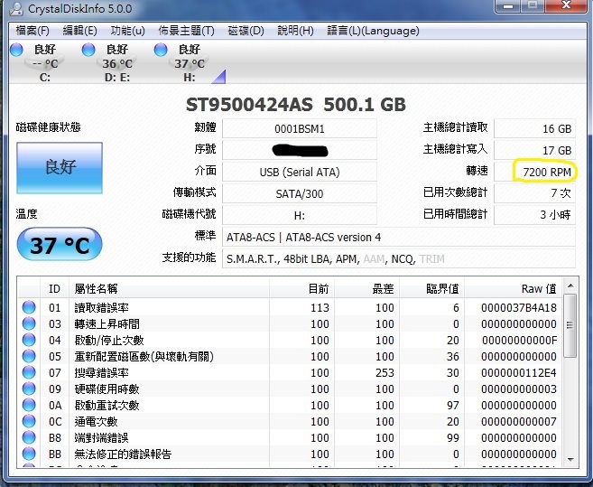Screen dimensions: 593x487
Task: Click the blue 良好 health status button
Action: point(60,168)
